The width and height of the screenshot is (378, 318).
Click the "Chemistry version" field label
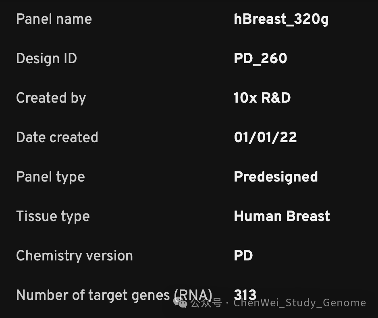[74, 256]
